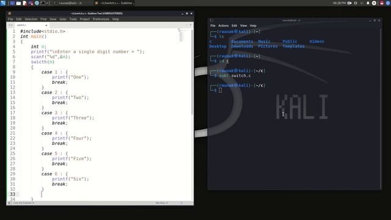Click the tab navigation arrows left of switch.c tab
The height and width of the screenshot is (220, 391).
pyautogui.click(x=10, y=25)
